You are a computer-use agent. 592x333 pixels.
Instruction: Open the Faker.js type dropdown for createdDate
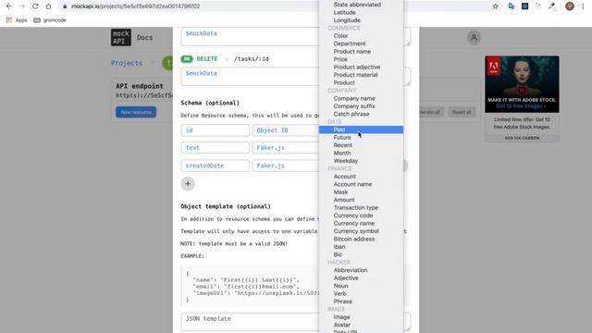[x=286, y=166]
